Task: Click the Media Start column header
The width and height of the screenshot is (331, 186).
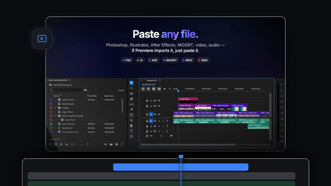Action: pos(109,96)
